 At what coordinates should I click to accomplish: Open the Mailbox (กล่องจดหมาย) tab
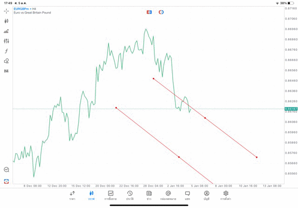[x=168, y=195]
